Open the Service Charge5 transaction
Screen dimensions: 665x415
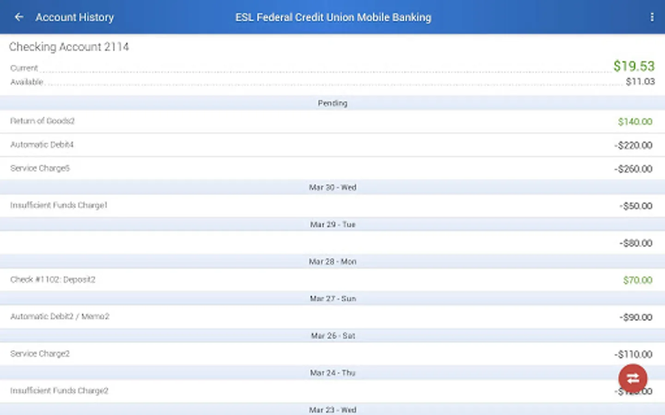(x=332, y=168)
